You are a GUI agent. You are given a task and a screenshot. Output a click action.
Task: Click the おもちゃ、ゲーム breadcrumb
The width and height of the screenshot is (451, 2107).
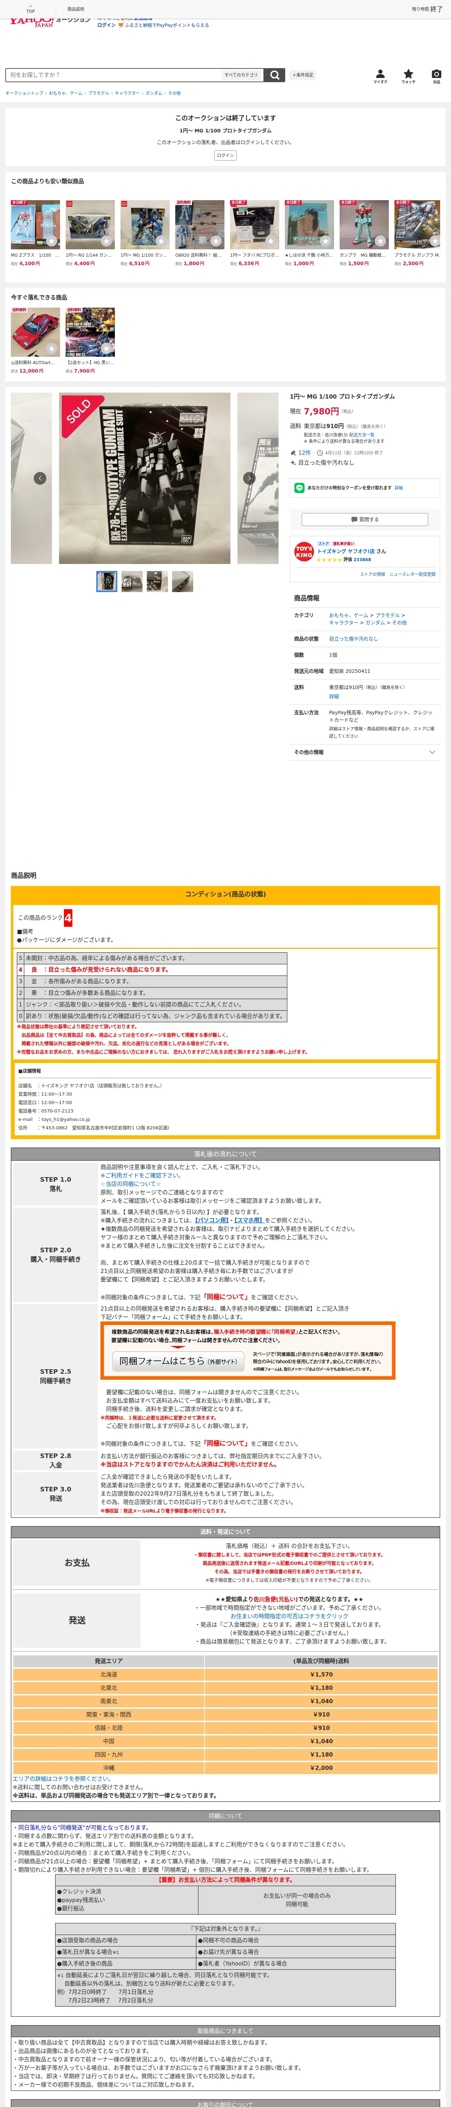pos(65,93)
